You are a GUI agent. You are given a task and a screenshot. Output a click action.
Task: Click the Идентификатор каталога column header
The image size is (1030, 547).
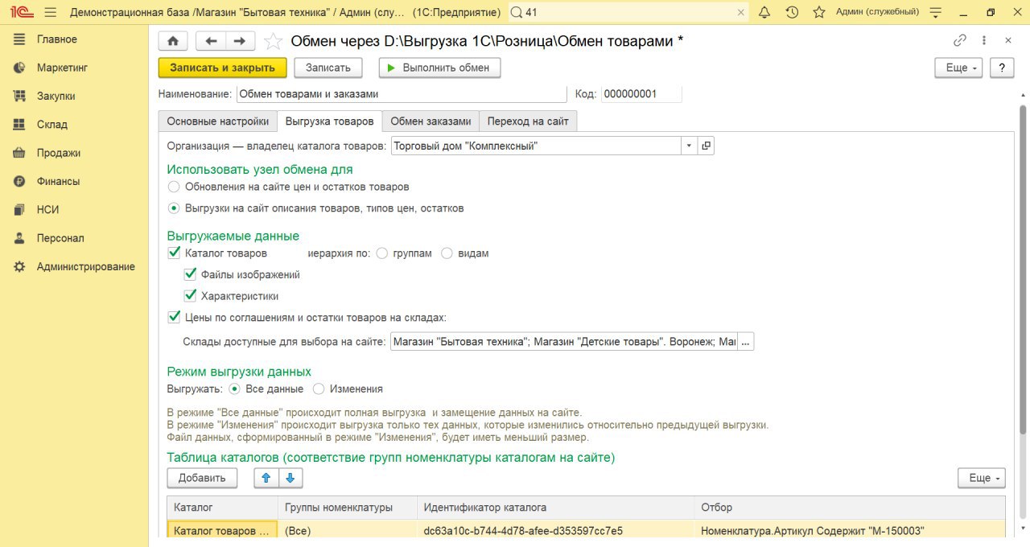(555, 508)
